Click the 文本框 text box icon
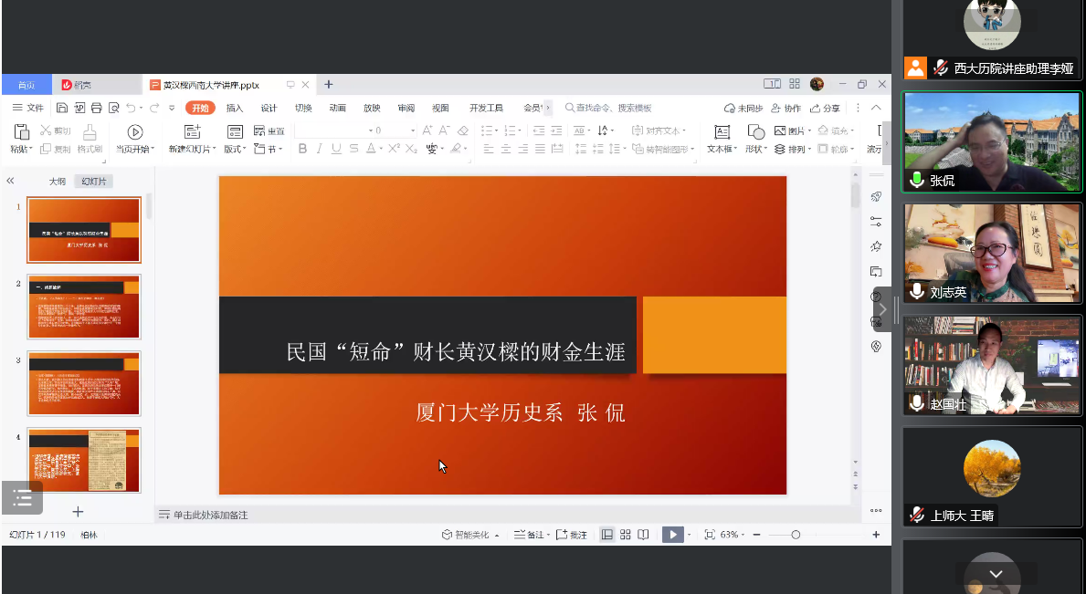Image resolution: width=1086 pixels, height=594 pixels. coord(722,132)
